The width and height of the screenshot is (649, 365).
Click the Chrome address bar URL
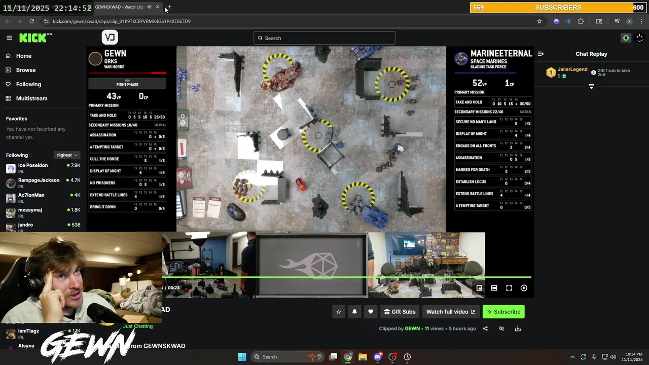pos(122,21)
